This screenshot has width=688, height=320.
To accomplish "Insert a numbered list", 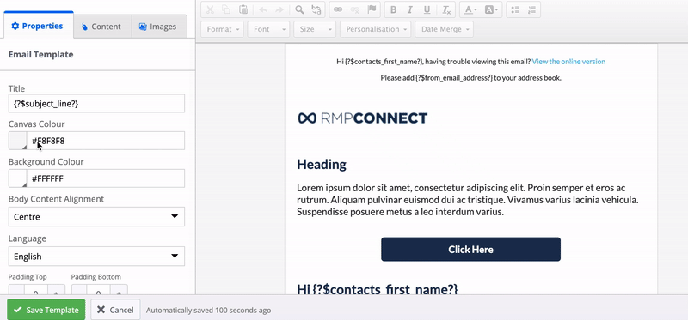I will click(x=531, y=9).
